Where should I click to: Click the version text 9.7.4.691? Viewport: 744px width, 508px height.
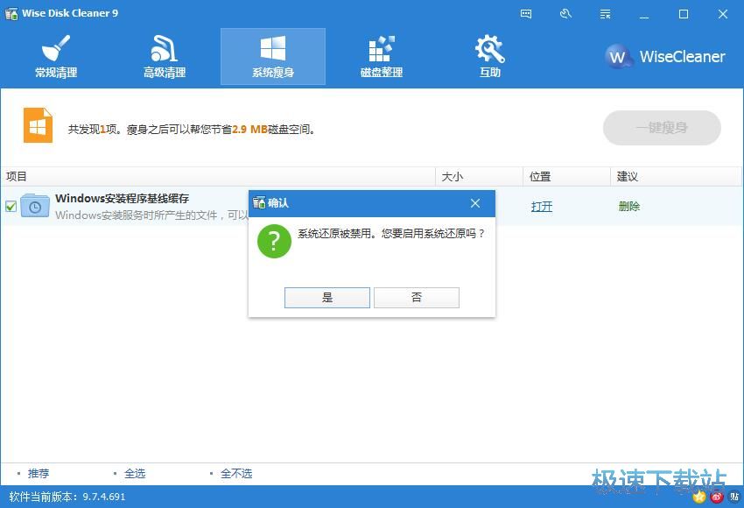point(104,497)
